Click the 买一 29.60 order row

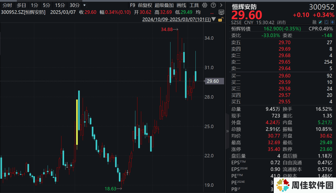tap(282, 76)
